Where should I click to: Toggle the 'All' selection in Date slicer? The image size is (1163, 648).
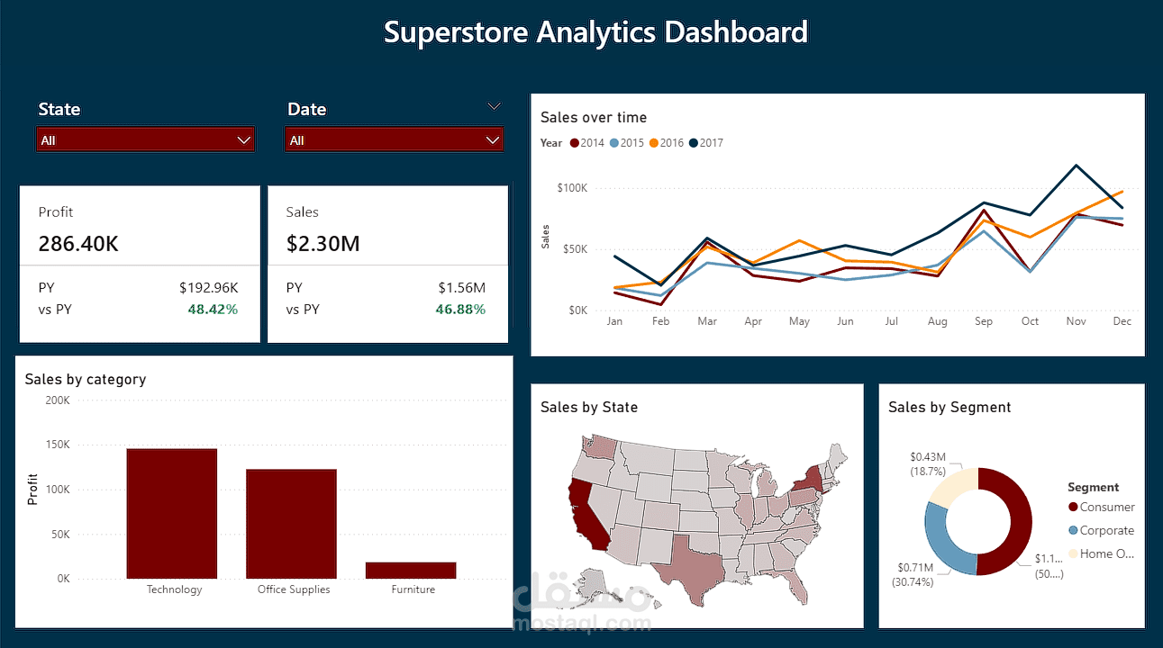point(298,139)
